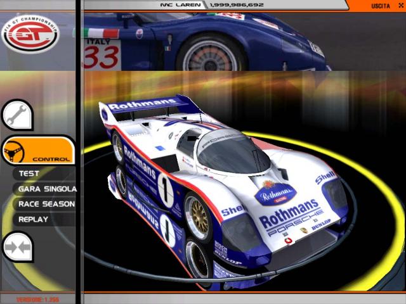
Task: Click the FIA GT Championship logo
Action: tap(30, 34)
